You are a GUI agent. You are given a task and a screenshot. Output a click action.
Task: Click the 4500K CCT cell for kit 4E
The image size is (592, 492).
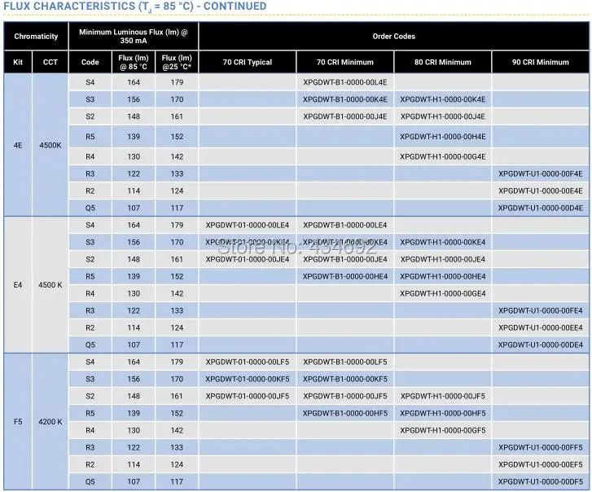50,145
